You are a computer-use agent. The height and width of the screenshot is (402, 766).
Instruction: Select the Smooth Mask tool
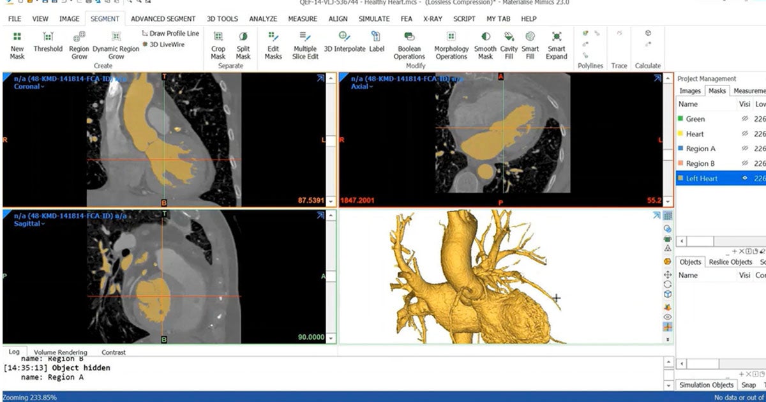tap(485, 43)
